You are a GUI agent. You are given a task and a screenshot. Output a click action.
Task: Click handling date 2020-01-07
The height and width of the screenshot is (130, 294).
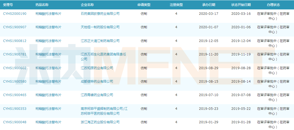pyautogui.click(x=208, y=27)
